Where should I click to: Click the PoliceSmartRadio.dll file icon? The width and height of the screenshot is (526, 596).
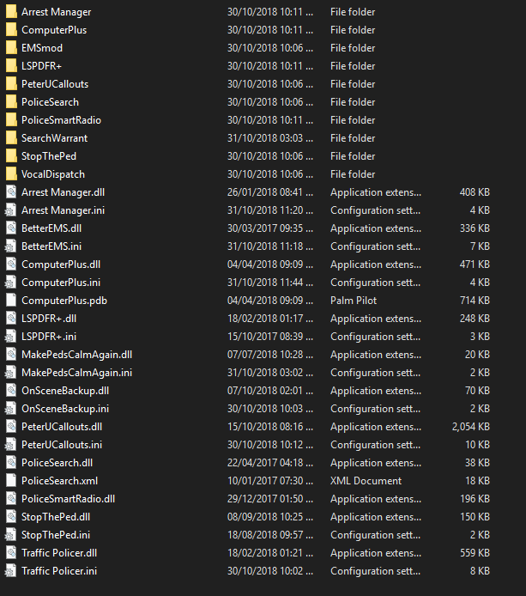tap(11, 499)
